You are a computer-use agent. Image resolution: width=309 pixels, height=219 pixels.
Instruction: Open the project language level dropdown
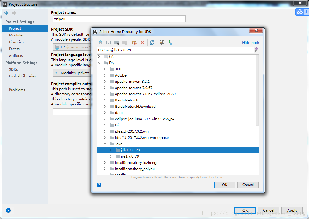pyautogui.click(x=72, y=73)
